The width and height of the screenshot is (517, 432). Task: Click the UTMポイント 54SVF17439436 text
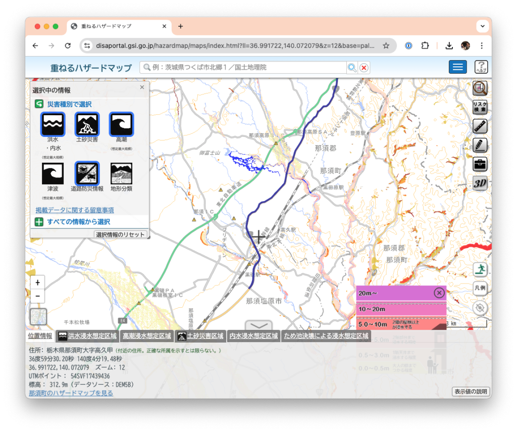[x=70, y=376]
